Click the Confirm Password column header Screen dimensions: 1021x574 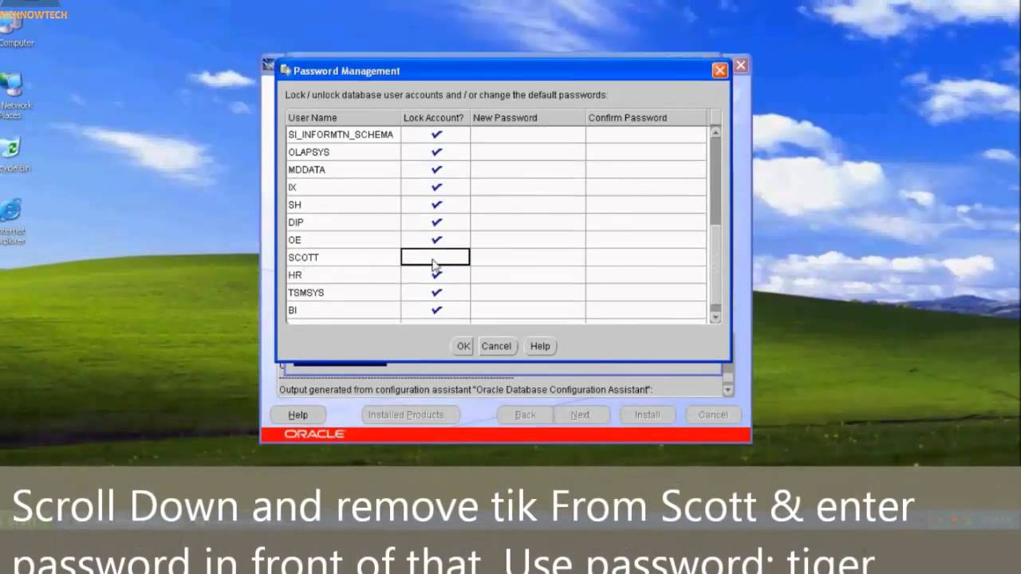645,117
